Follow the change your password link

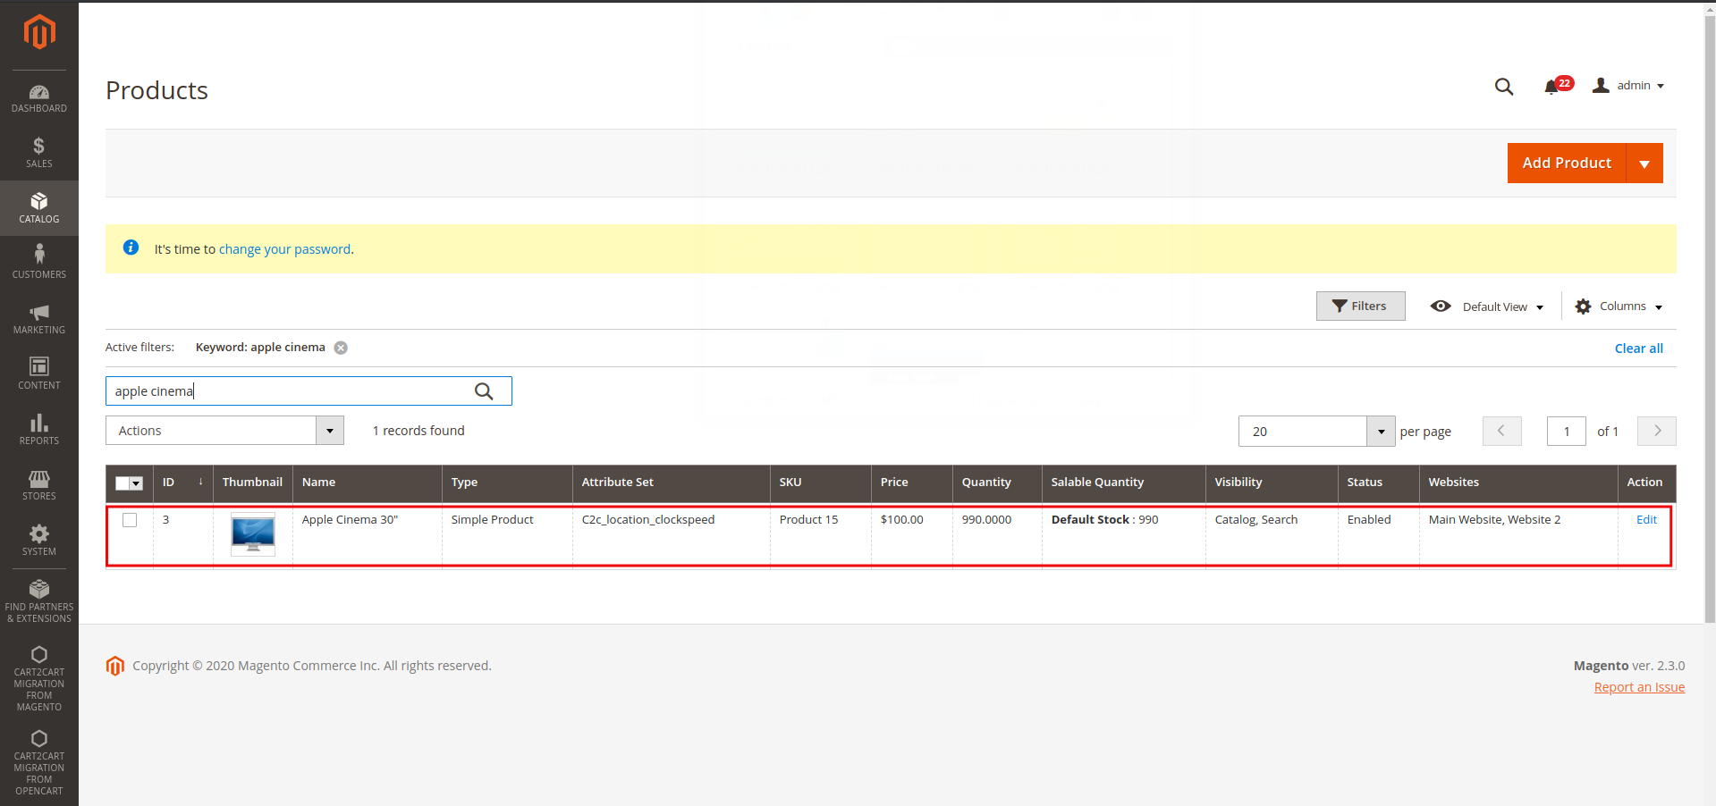click(x=284, y=249)
